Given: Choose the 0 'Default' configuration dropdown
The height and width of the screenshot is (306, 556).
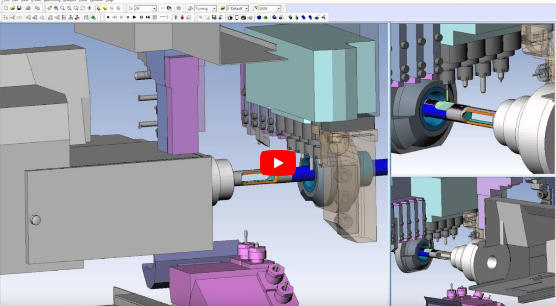Looking at the screenshot, I should (246, 8).
